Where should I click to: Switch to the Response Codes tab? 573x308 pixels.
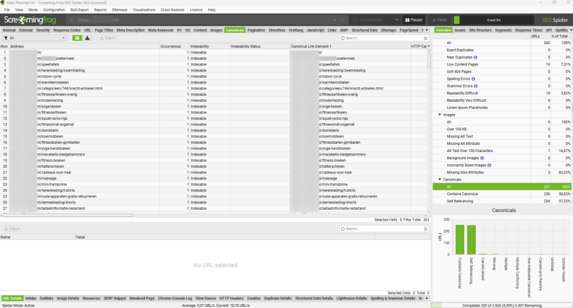pos(67,30)
